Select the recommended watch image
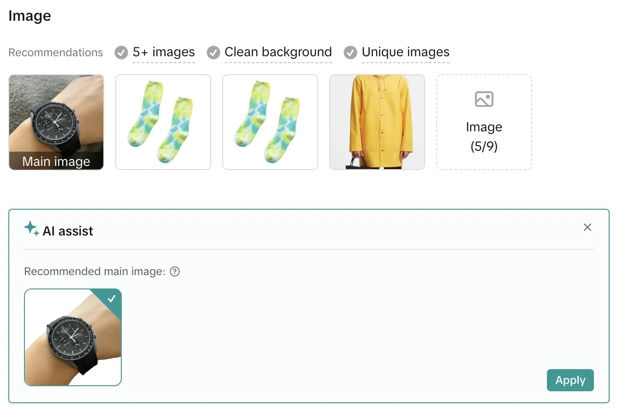The height and width of the screenshot is (412, 617). click(x=73, y=337)
